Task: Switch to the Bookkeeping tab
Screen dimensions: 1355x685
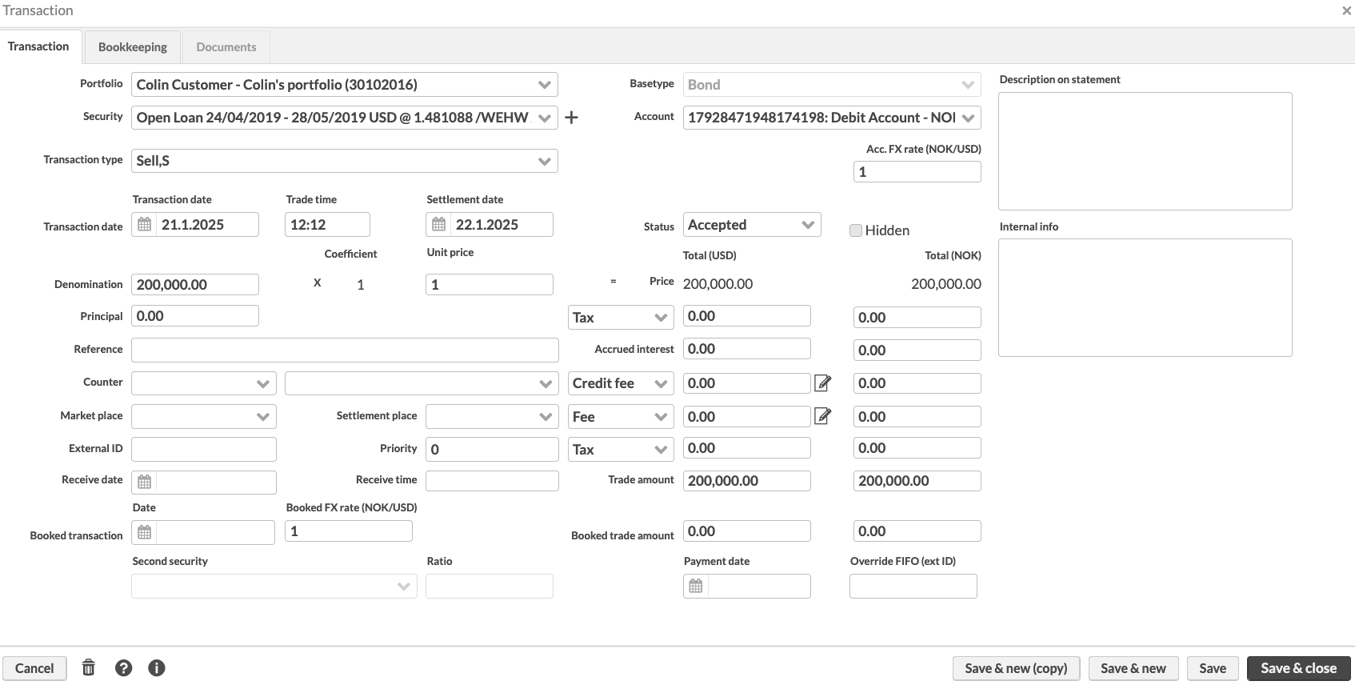Action: [x=133, y=47]
